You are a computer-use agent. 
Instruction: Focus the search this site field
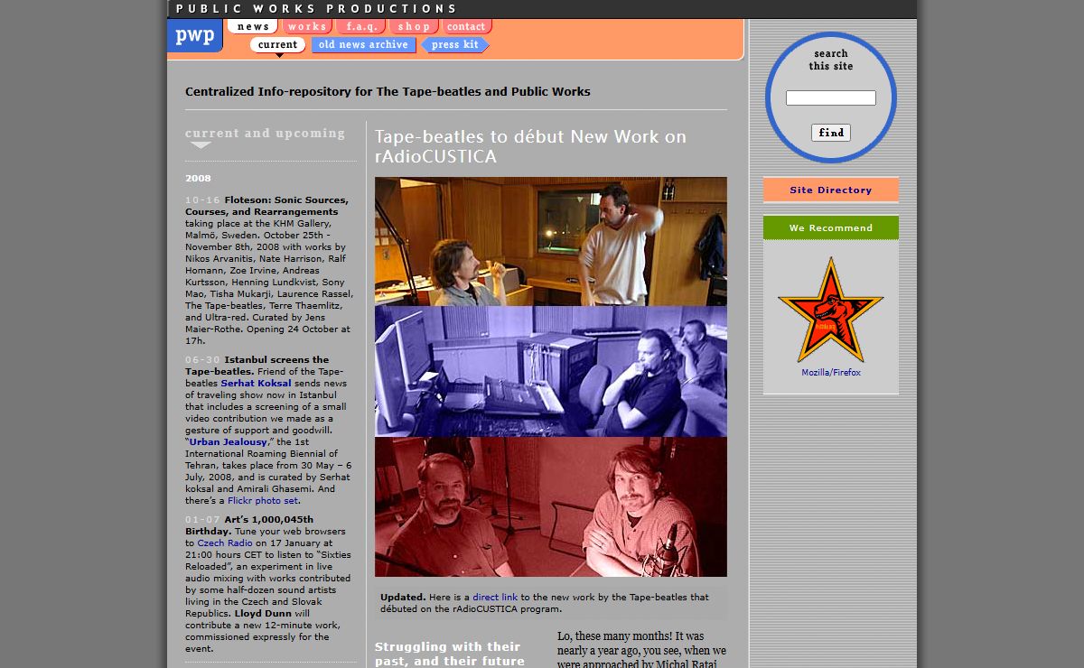(x=830, y=97)
